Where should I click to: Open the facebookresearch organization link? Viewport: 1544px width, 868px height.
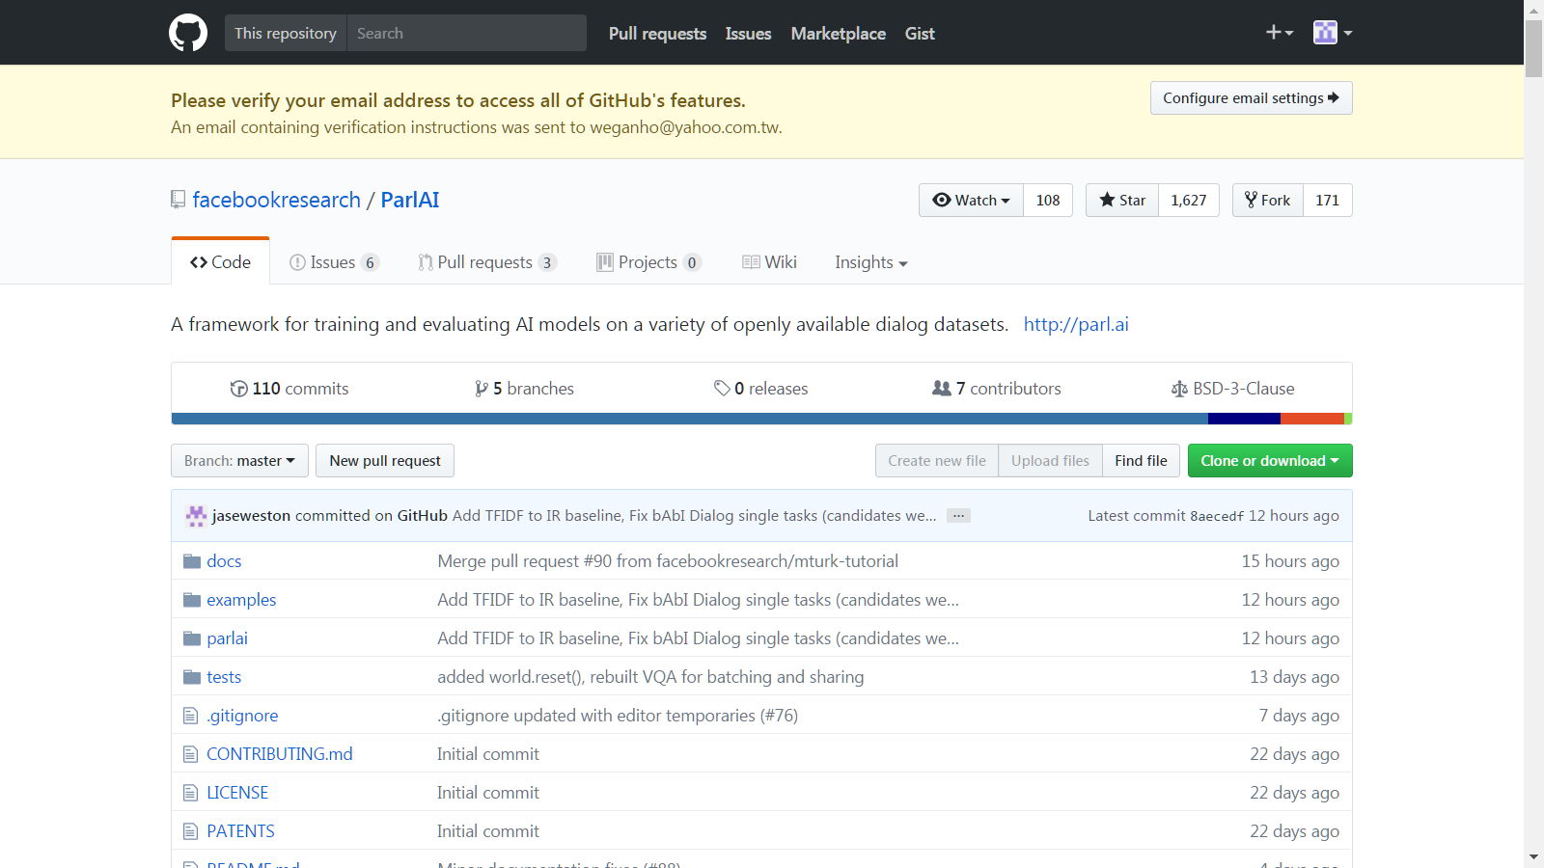click(x=277, y=200)
